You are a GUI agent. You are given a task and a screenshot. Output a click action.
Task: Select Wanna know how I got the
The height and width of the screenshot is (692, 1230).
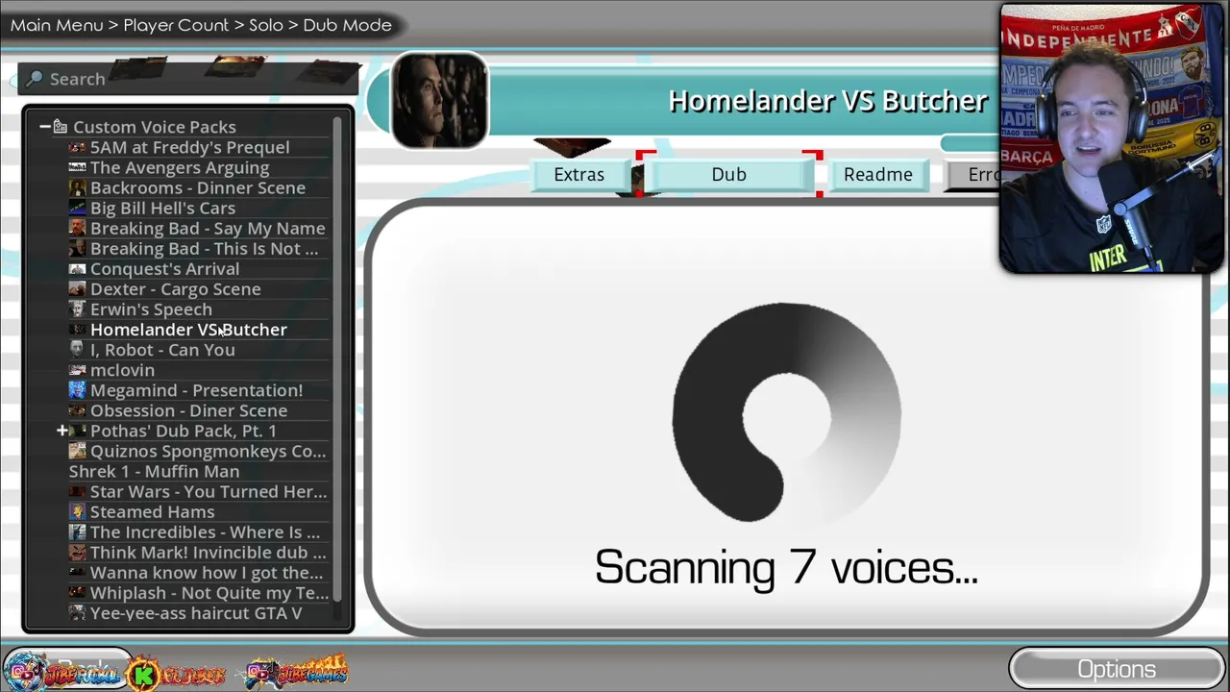(199, 572)
